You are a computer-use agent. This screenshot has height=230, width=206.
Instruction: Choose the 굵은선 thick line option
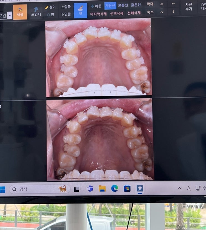click(136, 5)
